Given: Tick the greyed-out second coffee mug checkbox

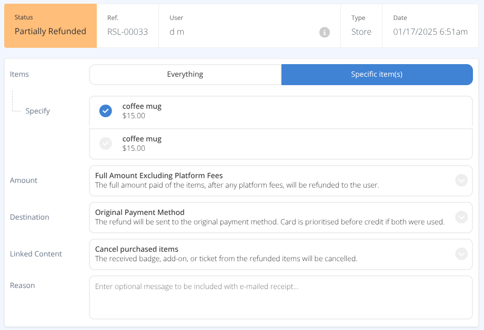Looking at the screenshot, I should (106, 143).
